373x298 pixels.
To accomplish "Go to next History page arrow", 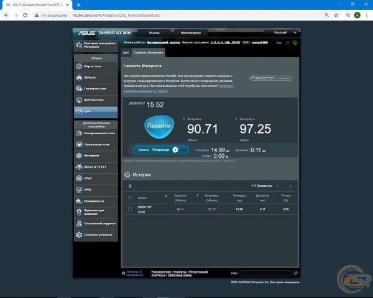I will click(290, 186).
